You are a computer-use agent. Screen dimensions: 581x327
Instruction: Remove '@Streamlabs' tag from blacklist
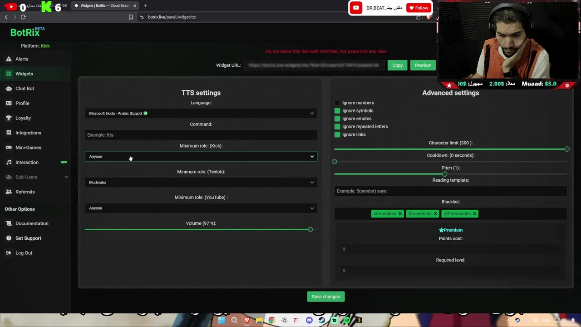click(x=474, y=213)
